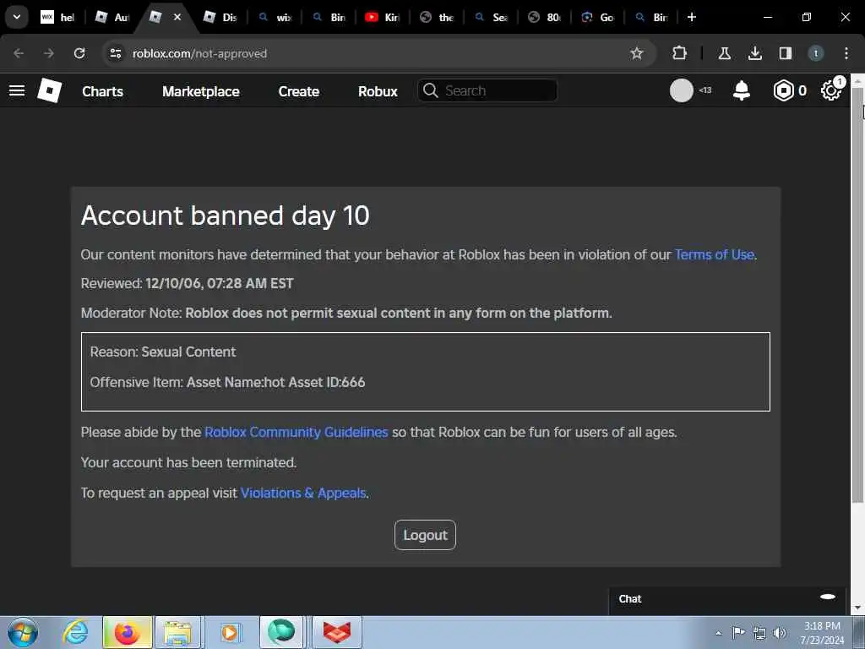Go back in browser history

pos(19,53)
